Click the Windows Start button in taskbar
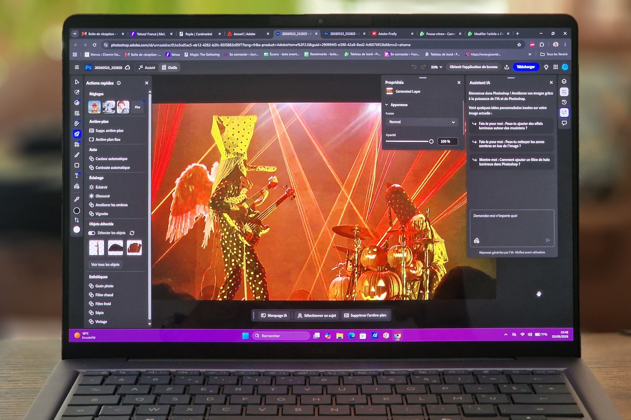The height and width of the screenshot is (420, 631). click(x=245, y=336)
